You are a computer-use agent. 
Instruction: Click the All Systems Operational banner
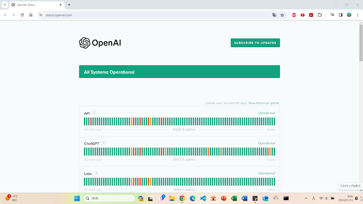pyautogui.click(x=179, y=72)
